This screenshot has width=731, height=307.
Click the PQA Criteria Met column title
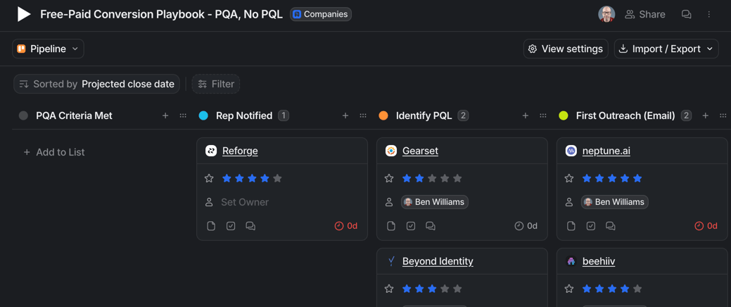74,115
